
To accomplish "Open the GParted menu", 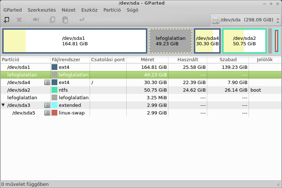I will point(12,10).
